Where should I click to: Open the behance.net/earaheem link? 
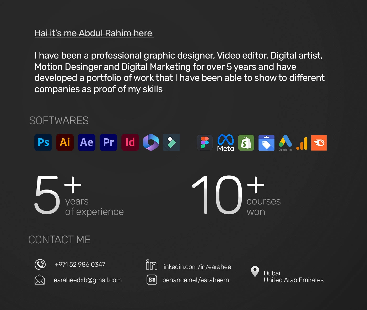click(x=196, y=280)
